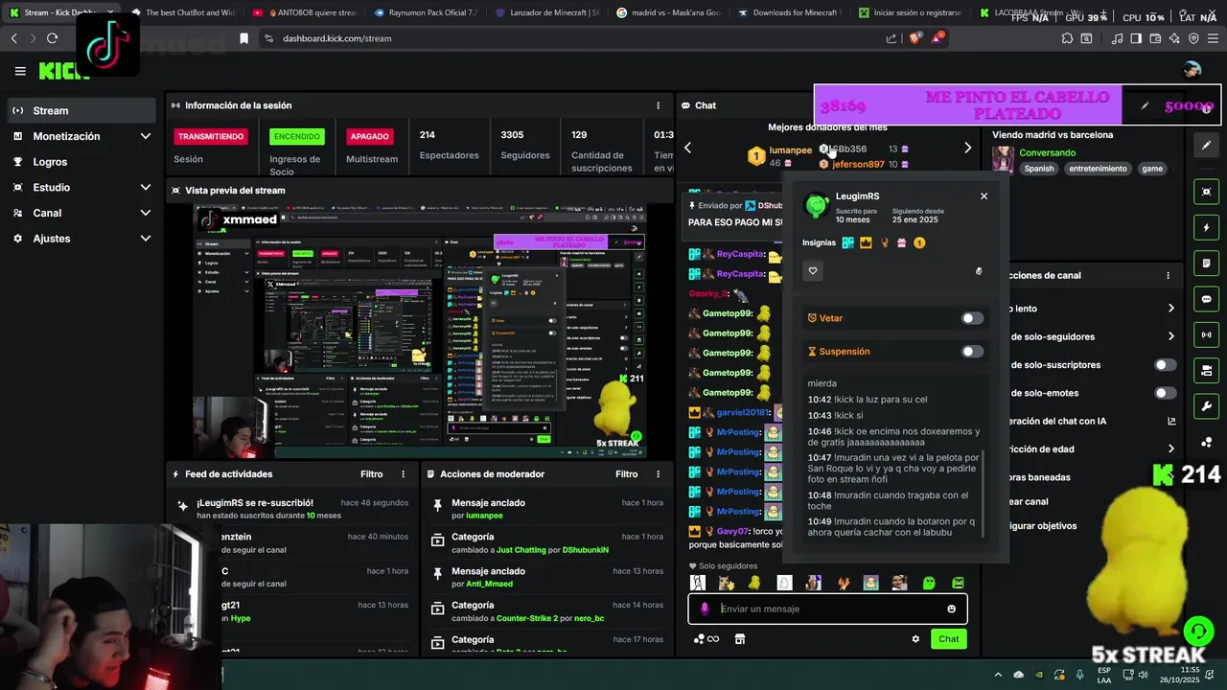The width and height of the screenshot is (1227, 690).
Task: Click the Brave shield icon
Action: tap(914, 38)
